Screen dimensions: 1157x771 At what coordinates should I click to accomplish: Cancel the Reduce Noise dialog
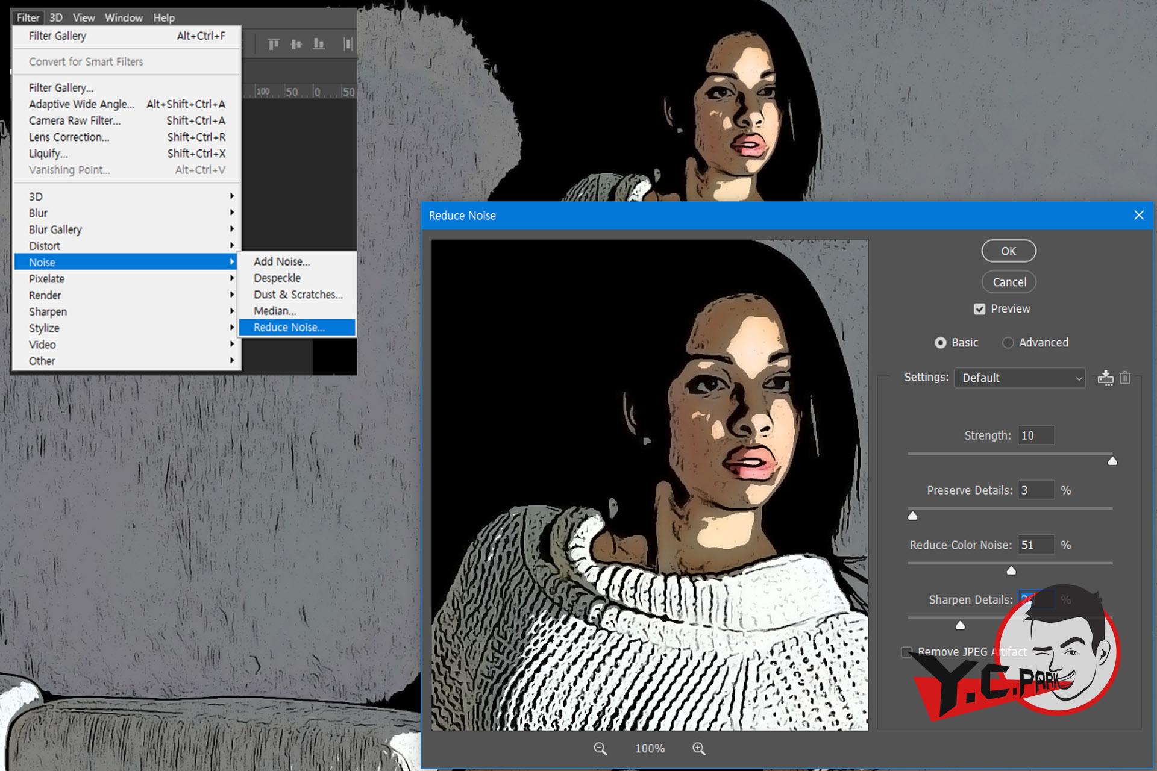pos(1009,282)
